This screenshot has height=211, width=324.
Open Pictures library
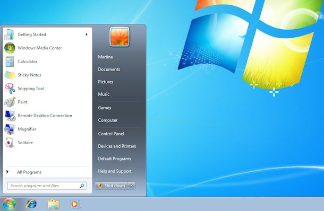pyautogui.click(x=106, y=82)
